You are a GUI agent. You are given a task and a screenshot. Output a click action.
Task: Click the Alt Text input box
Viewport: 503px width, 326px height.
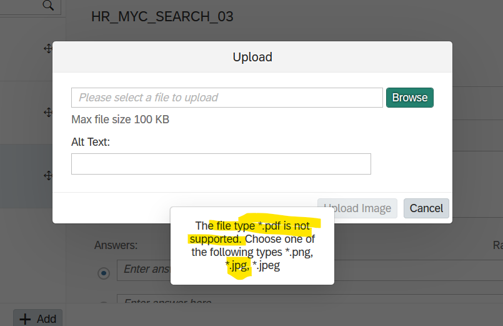[x=221, y=164]
